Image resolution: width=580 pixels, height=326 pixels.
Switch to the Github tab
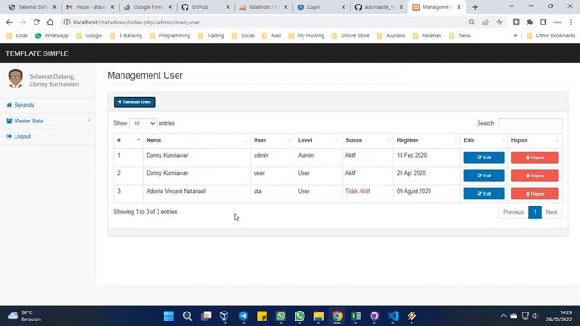pos(206,7)
